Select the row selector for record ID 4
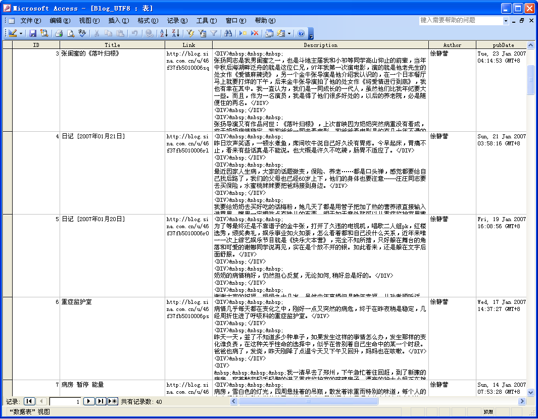The width and height of the screenshot is (538, 419). pyautogui.click(x=7, y=173)
